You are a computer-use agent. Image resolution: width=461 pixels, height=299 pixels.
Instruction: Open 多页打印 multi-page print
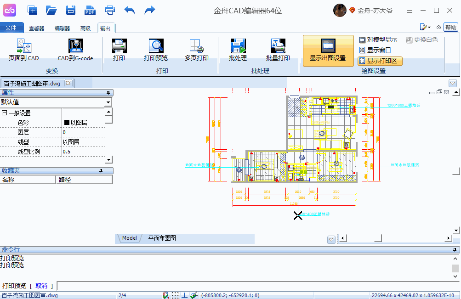pos(196,46)
